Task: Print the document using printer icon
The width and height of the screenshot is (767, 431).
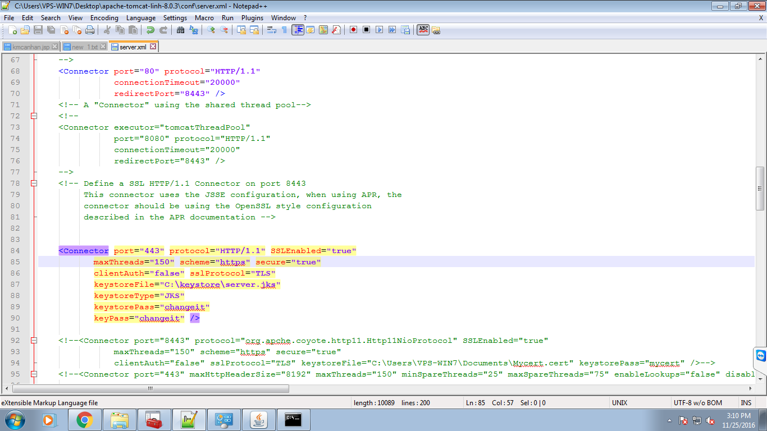Action: point(90,30)
